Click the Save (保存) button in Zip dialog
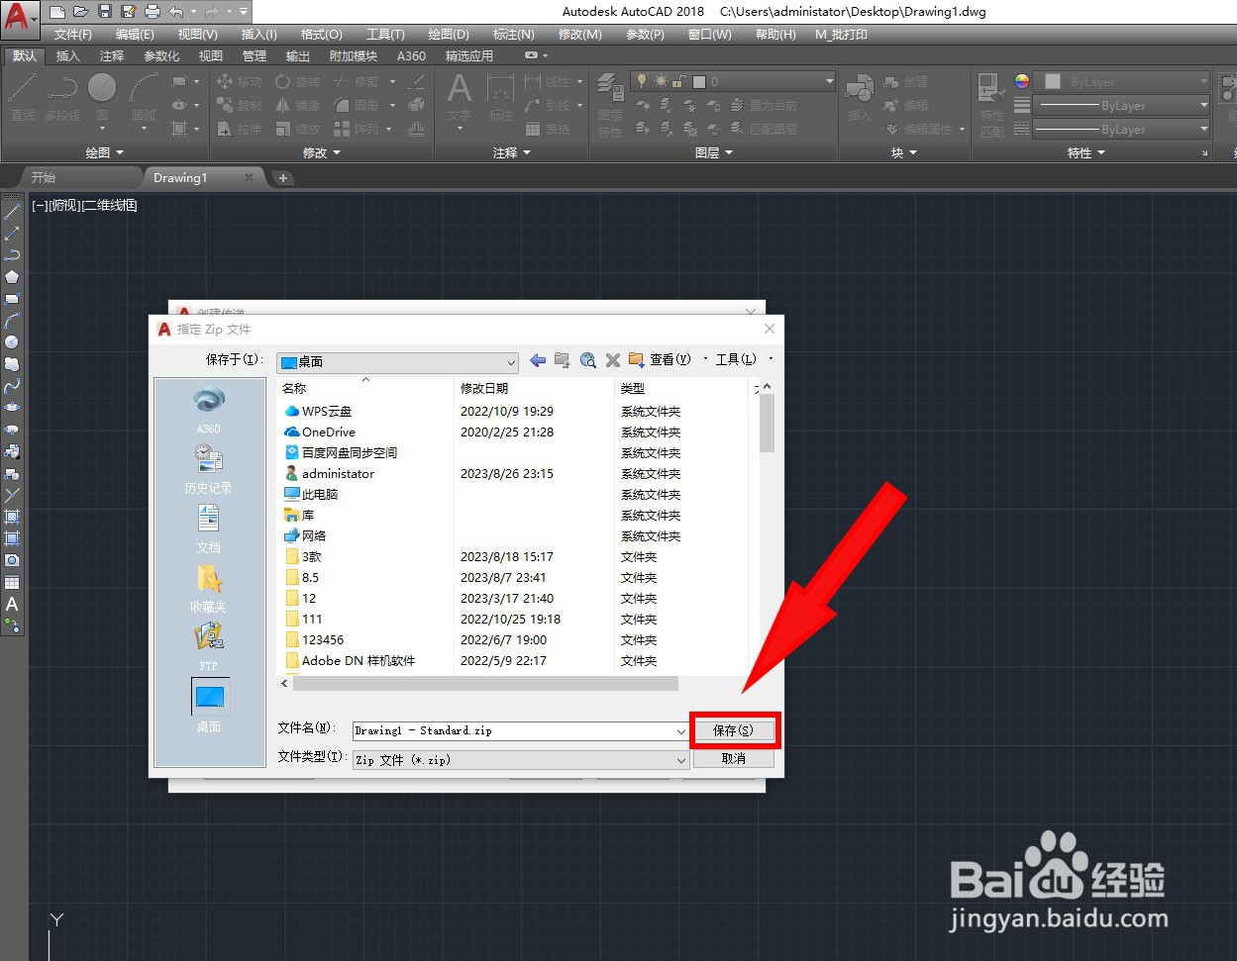1237x961 pixels. pos(734,730)
